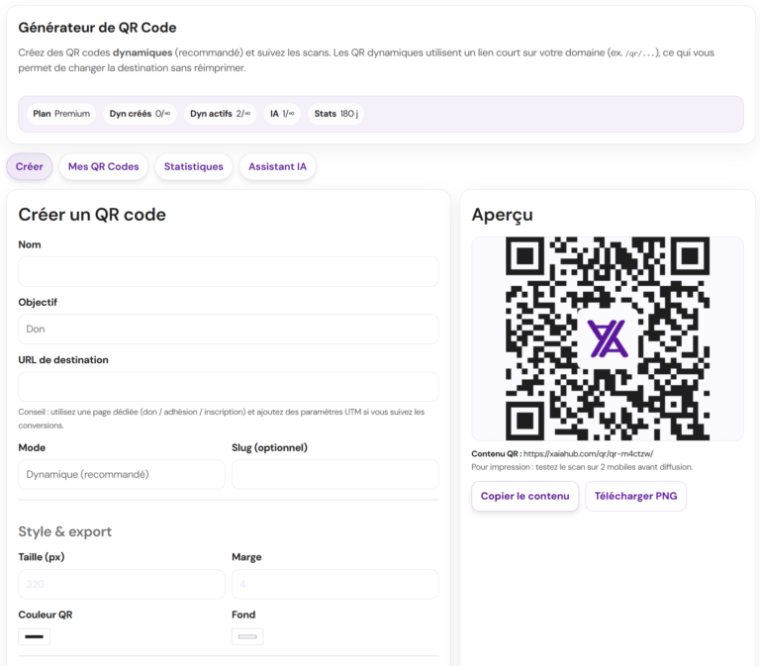
Task: Click the Marge input field
Action: [x=334, y=584]
